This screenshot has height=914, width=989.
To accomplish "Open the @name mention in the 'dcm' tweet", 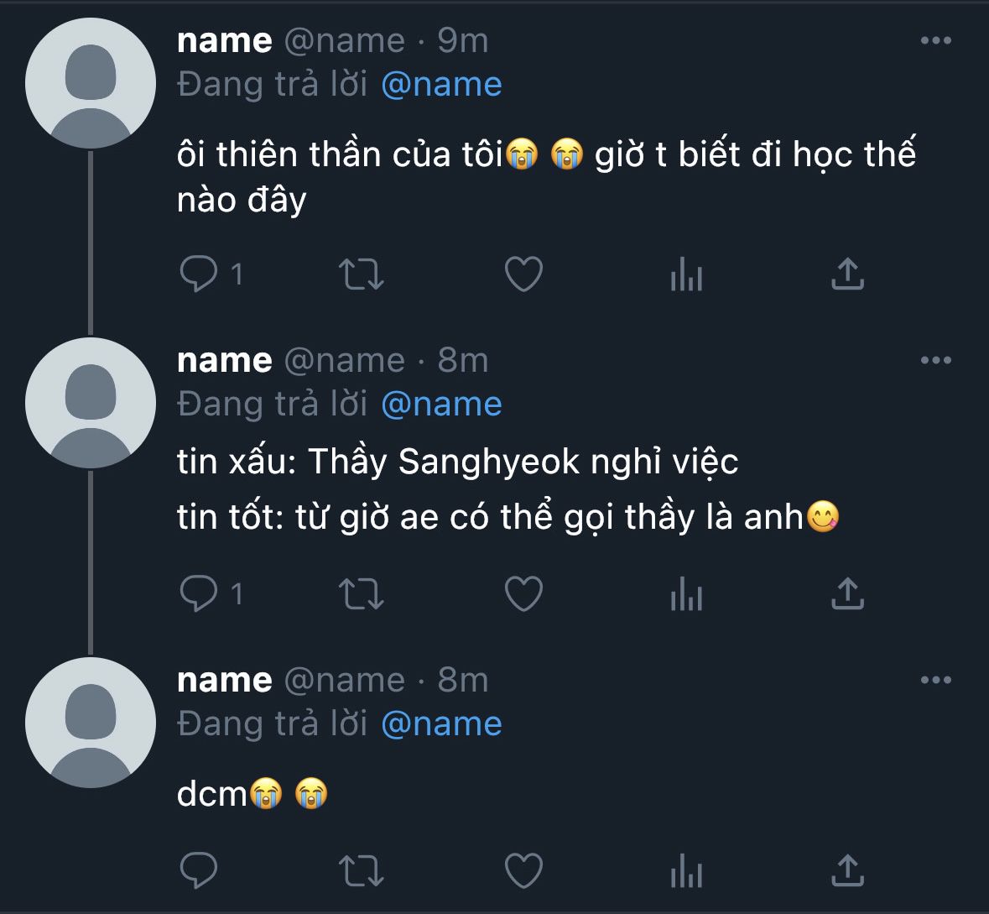I will point(441,724).
